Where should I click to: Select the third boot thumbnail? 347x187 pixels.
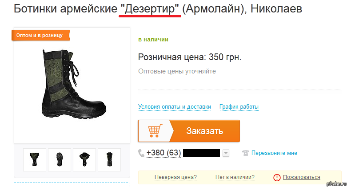pyautogui.click(x=84, y=160)
